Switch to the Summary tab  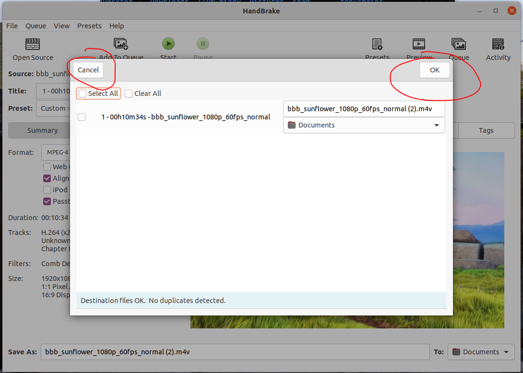click(x=39, y=130)
